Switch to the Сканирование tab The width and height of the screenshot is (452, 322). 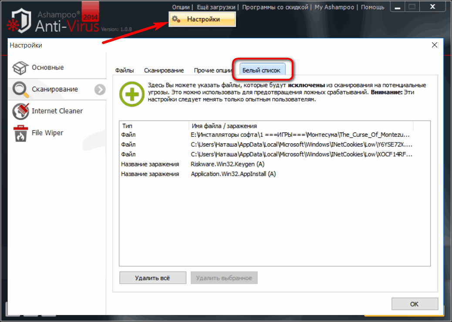click(164, 71)
